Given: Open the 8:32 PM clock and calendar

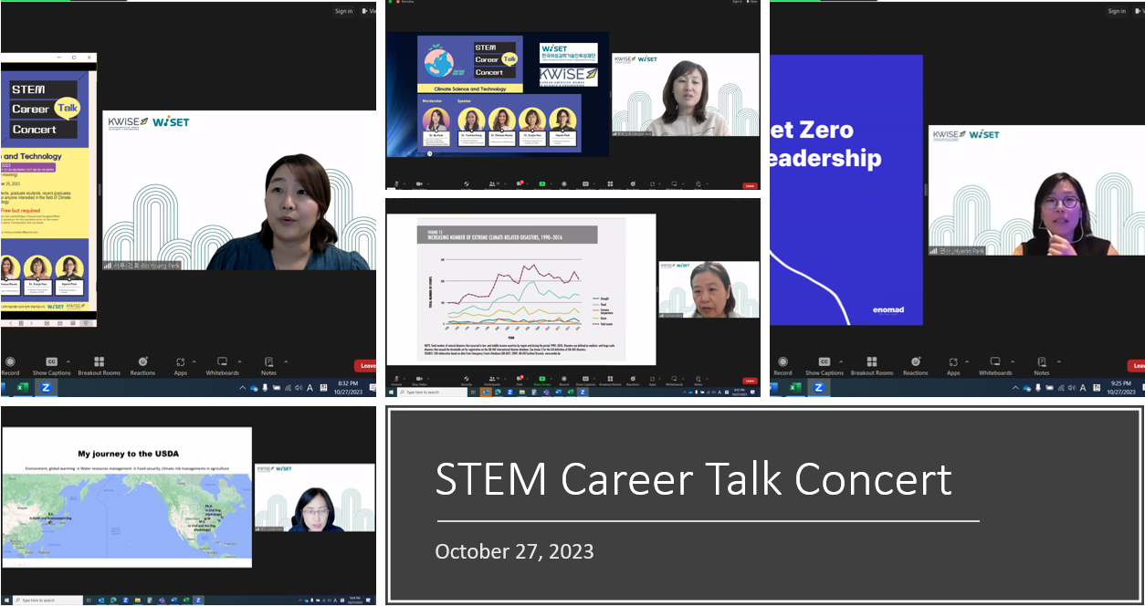Looking at the screenshot, I should pos(349,388).
